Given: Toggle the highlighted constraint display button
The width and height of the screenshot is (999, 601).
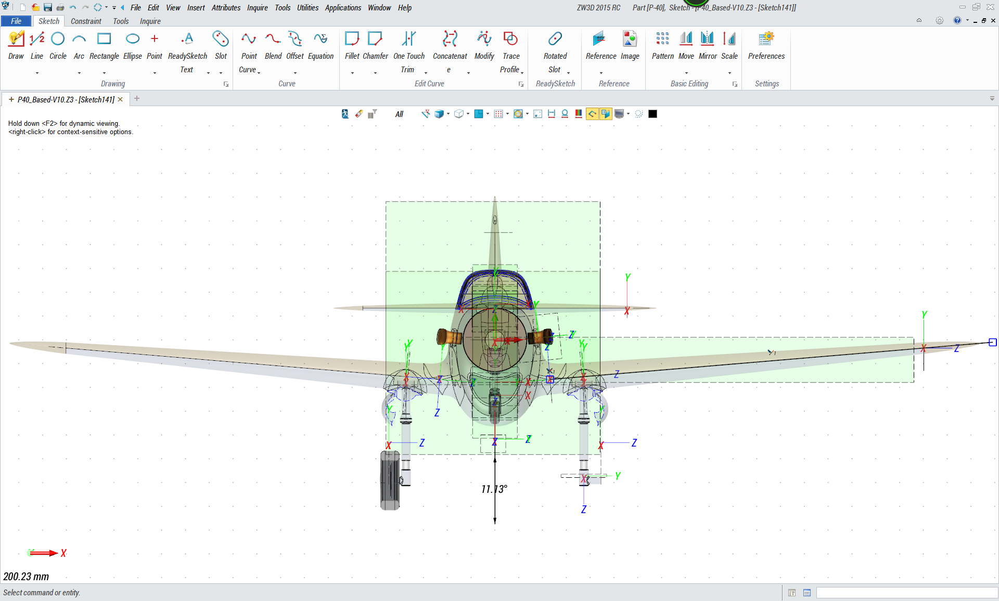Looking at the screenshot, I should [592, 114].
